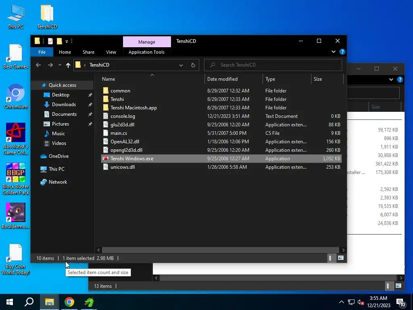Sort by the Size column header

pos(327,79)
